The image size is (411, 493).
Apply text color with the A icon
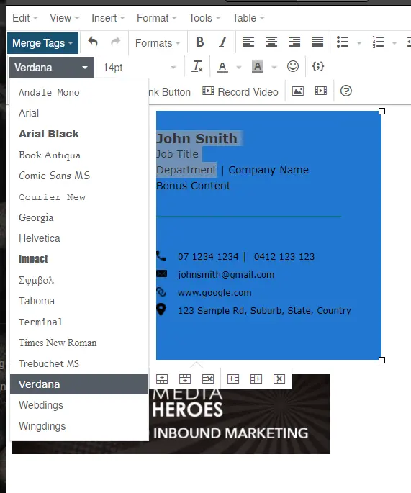(x=222, y=67)
